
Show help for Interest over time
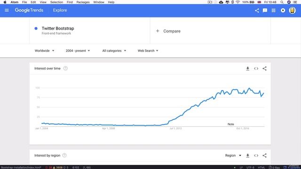point(65,69)
